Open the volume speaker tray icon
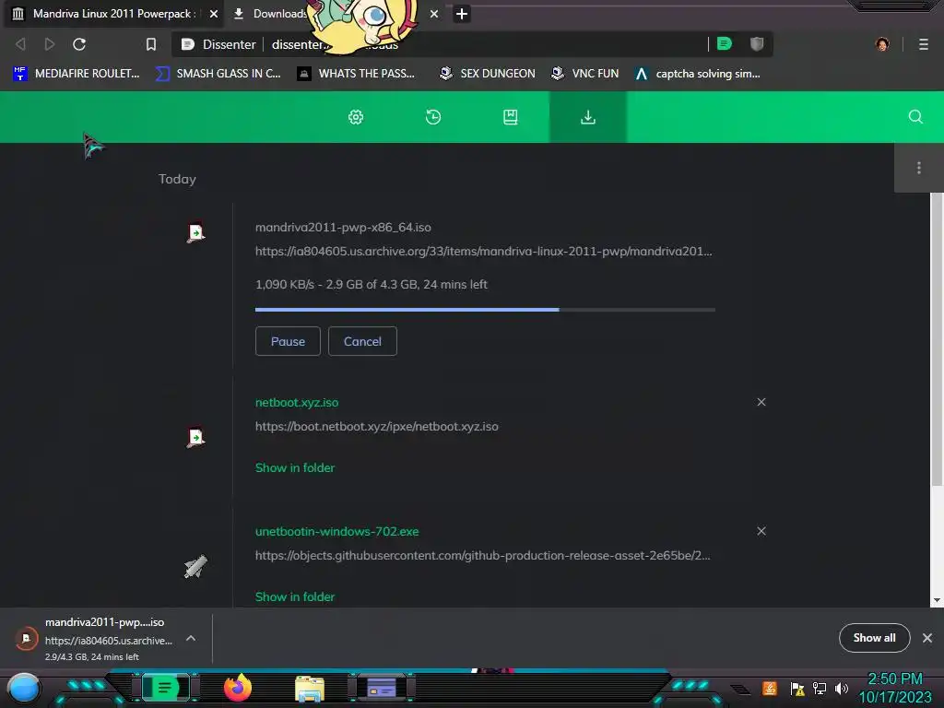 (x=841, y=688)
